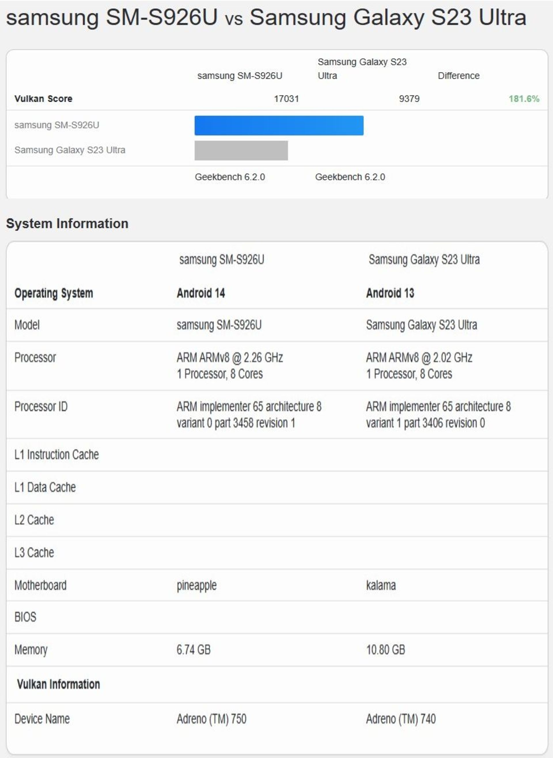The image size is (553, 758).
Task: Click 'Samsung Galaxy S23 Ultra' label beside gray bar
Action: tap(70, 150)
